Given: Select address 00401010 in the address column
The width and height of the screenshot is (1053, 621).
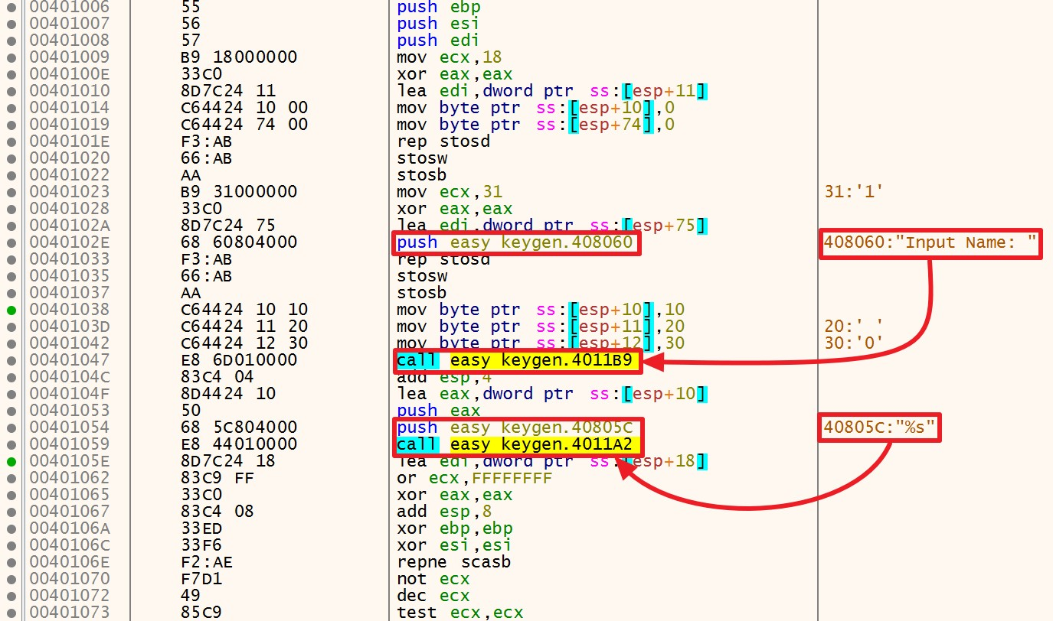Looking at the screenshot, I should 69,91.
